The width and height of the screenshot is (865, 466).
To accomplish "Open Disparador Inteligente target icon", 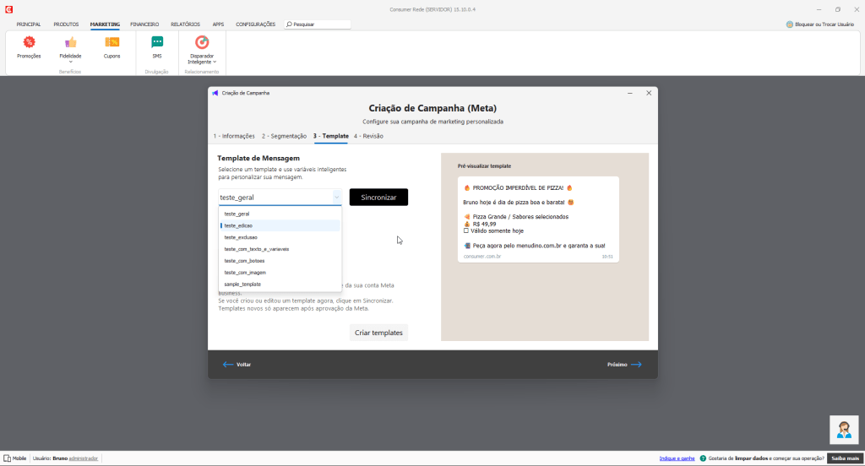I will pos(202,42).
